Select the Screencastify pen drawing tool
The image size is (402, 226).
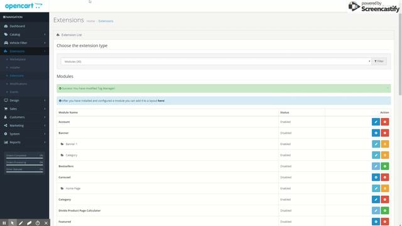[21, 223]
